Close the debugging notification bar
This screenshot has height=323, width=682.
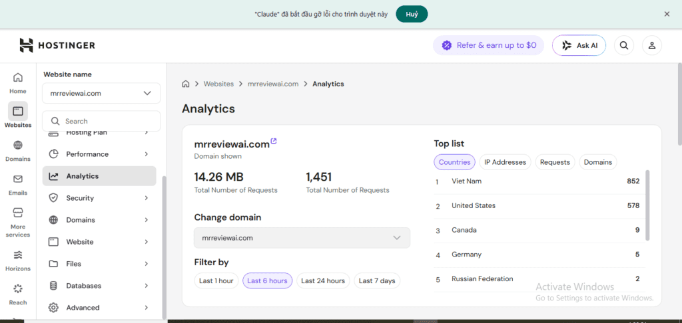(x=667, y=14)
